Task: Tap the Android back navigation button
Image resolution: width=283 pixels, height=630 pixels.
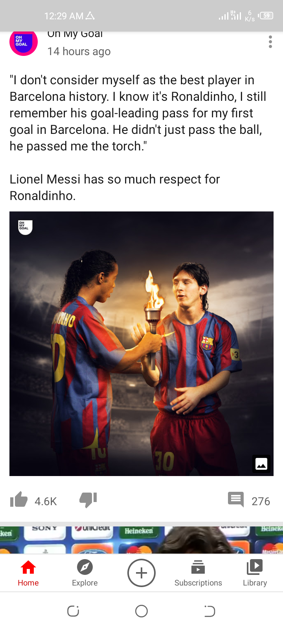Action: 209,611
